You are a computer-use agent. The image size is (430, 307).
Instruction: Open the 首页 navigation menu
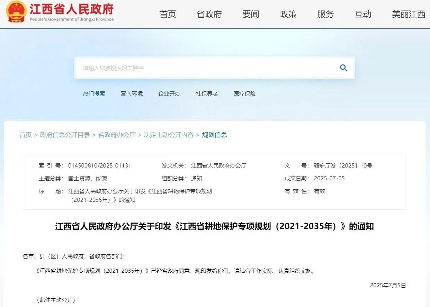[x=168, y=14]
